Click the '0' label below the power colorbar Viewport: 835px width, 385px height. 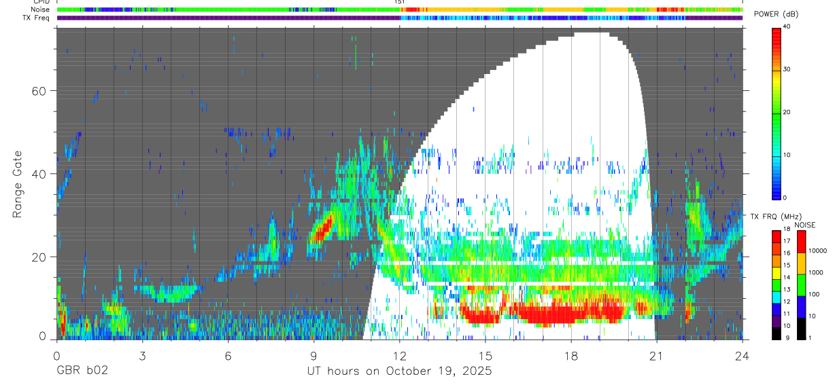pos(785,198)
